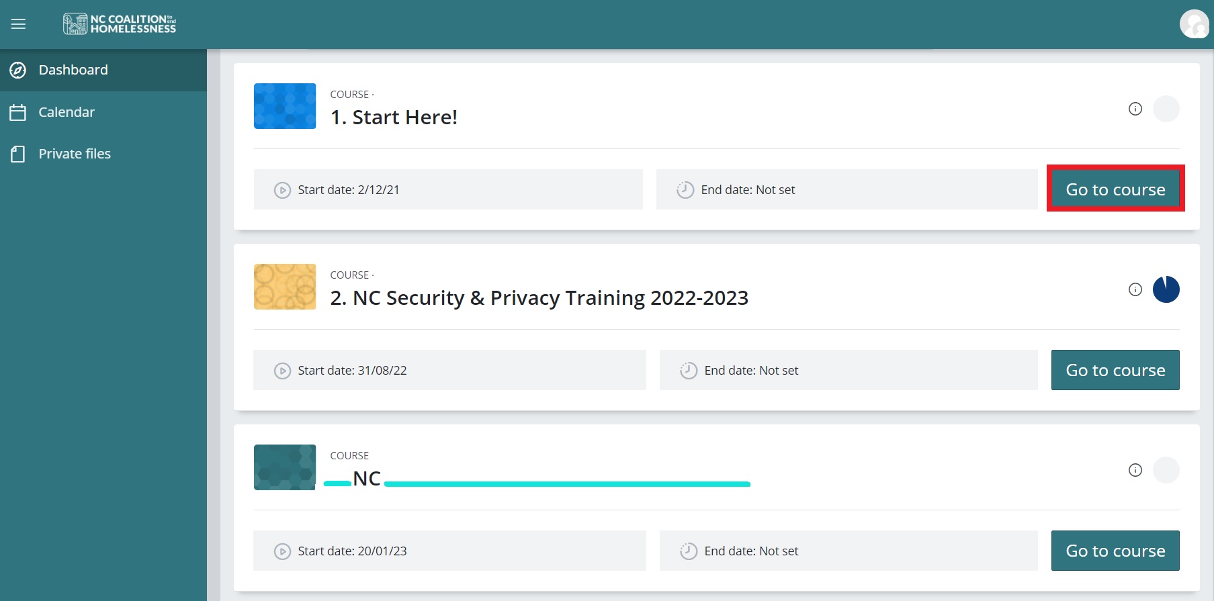Show info icon for third NC course

tap(1135, 470)
